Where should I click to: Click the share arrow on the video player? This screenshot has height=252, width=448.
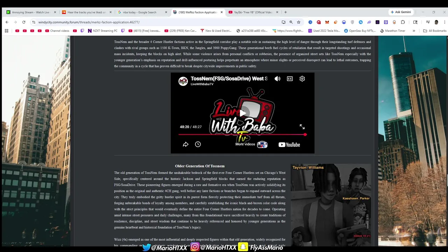pos(185,144)
